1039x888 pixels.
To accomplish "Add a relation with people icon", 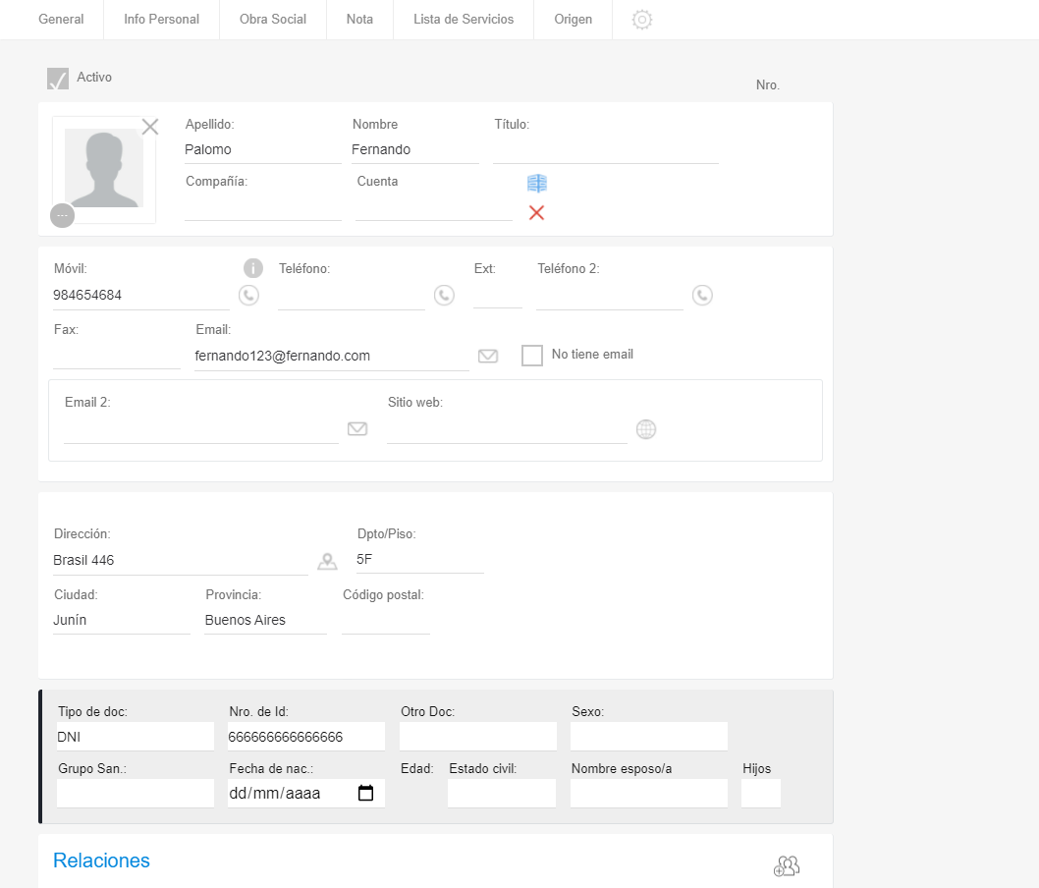I will 787,865.
